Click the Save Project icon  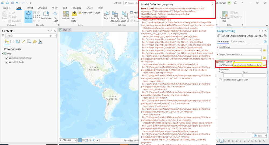pos(13,3)
